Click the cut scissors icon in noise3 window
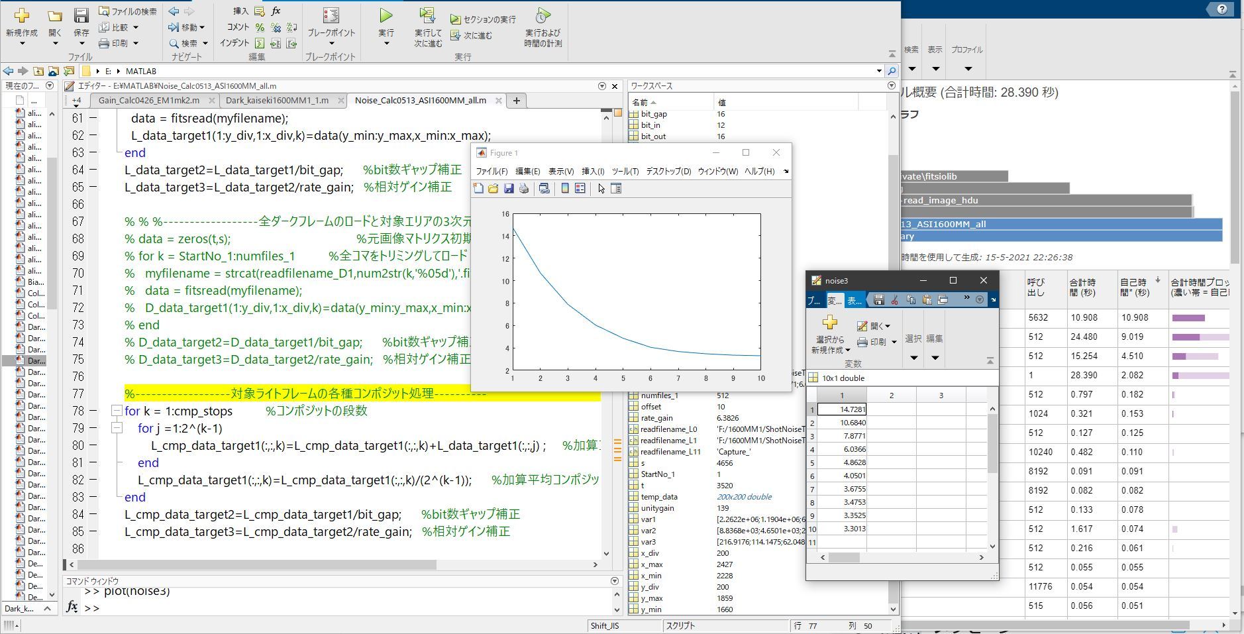 pyautogui.click(x=894, y=300)
